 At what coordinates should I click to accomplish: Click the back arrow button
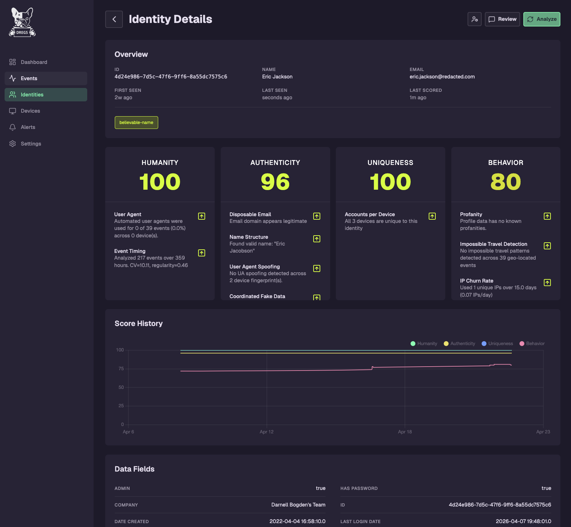pyautogui.click(x=114, y=19)
